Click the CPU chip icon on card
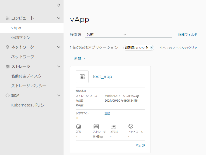The width and height of the screenshot is (206, 155). point(79,127)
